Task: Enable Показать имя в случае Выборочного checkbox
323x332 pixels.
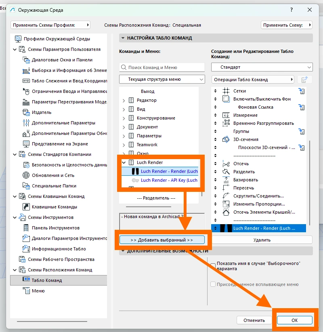Action: pos(213,266)
